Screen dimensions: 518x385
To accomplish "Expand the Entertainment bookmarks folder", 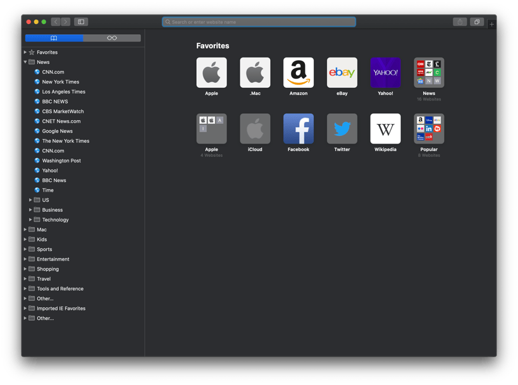I will (x=25, y=259).
